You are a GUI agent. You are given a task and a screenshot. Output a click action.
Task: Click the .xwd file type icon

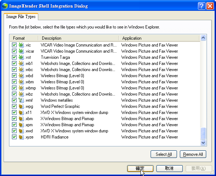[21, 131]
